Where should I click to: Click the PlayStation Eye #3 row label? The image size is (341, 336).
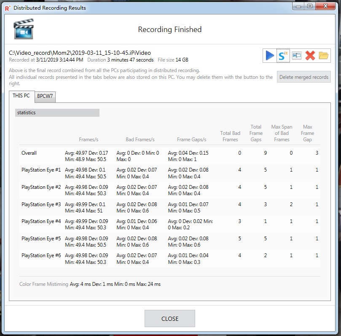[41, 204]
